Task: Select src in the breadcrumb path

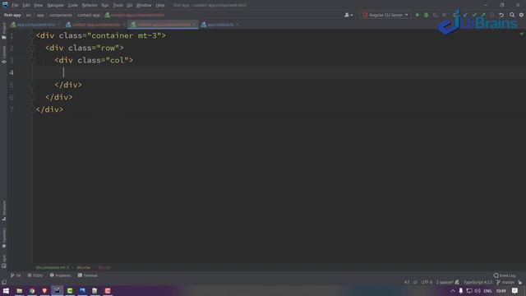Action: 29,15
